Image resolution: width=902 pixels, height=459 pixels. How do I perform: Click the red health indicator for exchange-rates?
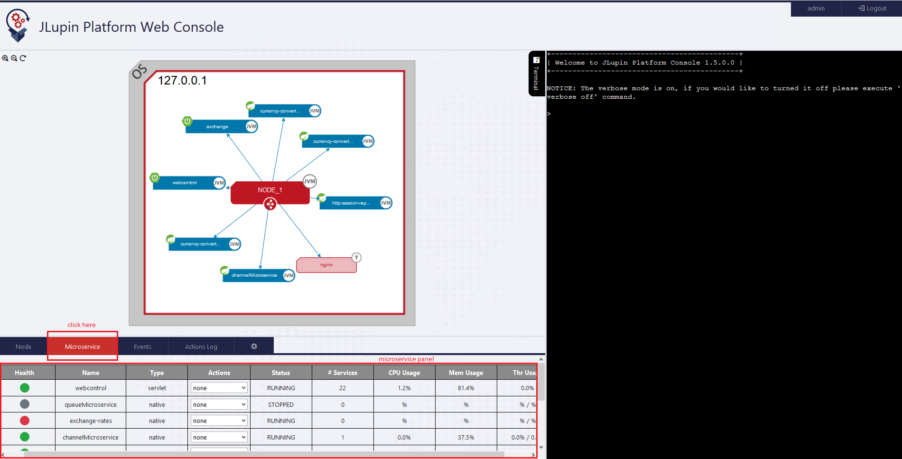tap(25, 421)
